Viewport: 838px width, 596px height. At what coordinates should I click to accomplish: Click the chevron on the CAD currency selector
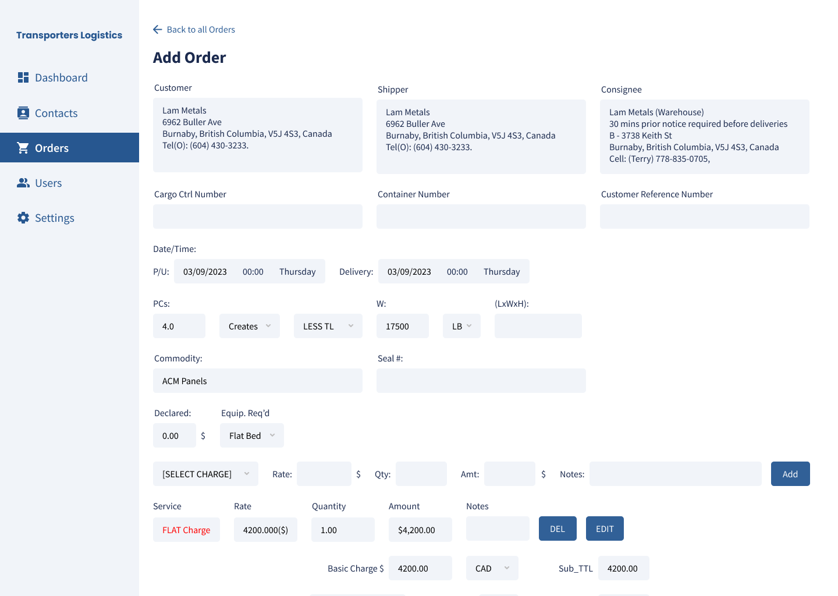[x=507, y=567]
